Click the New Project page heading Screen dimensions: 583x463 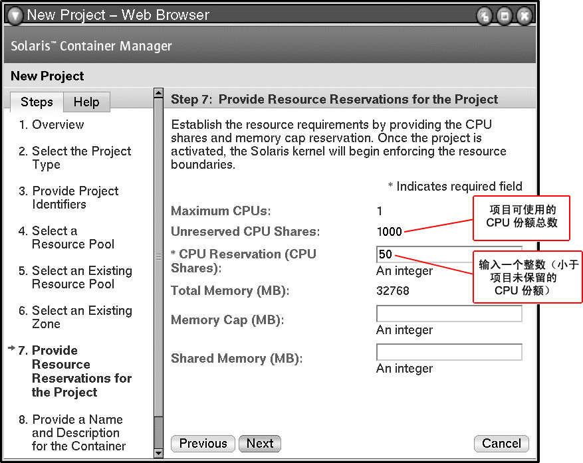point(47,76)
